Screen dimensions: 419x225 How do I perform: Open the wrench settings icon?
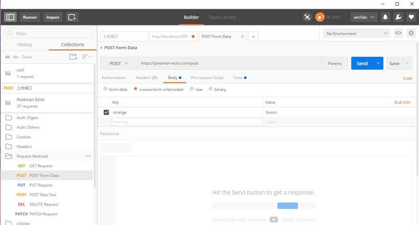398,17
